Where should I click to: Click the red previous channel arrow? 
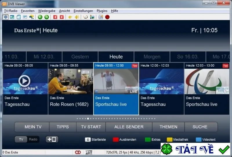pyautogui.click(x=55, y=17)
